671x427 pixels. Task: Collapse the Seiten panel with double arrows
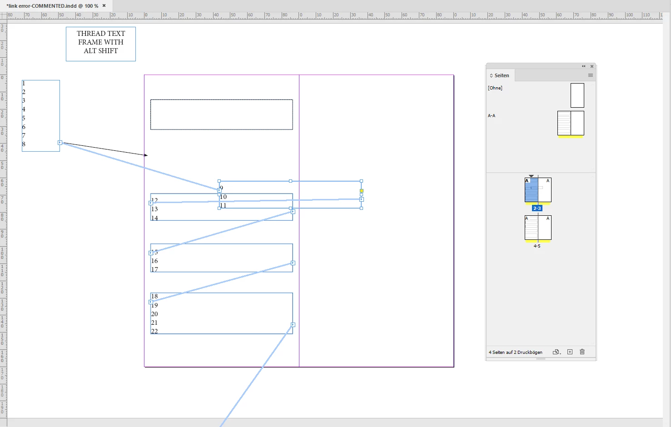(584, 66)
